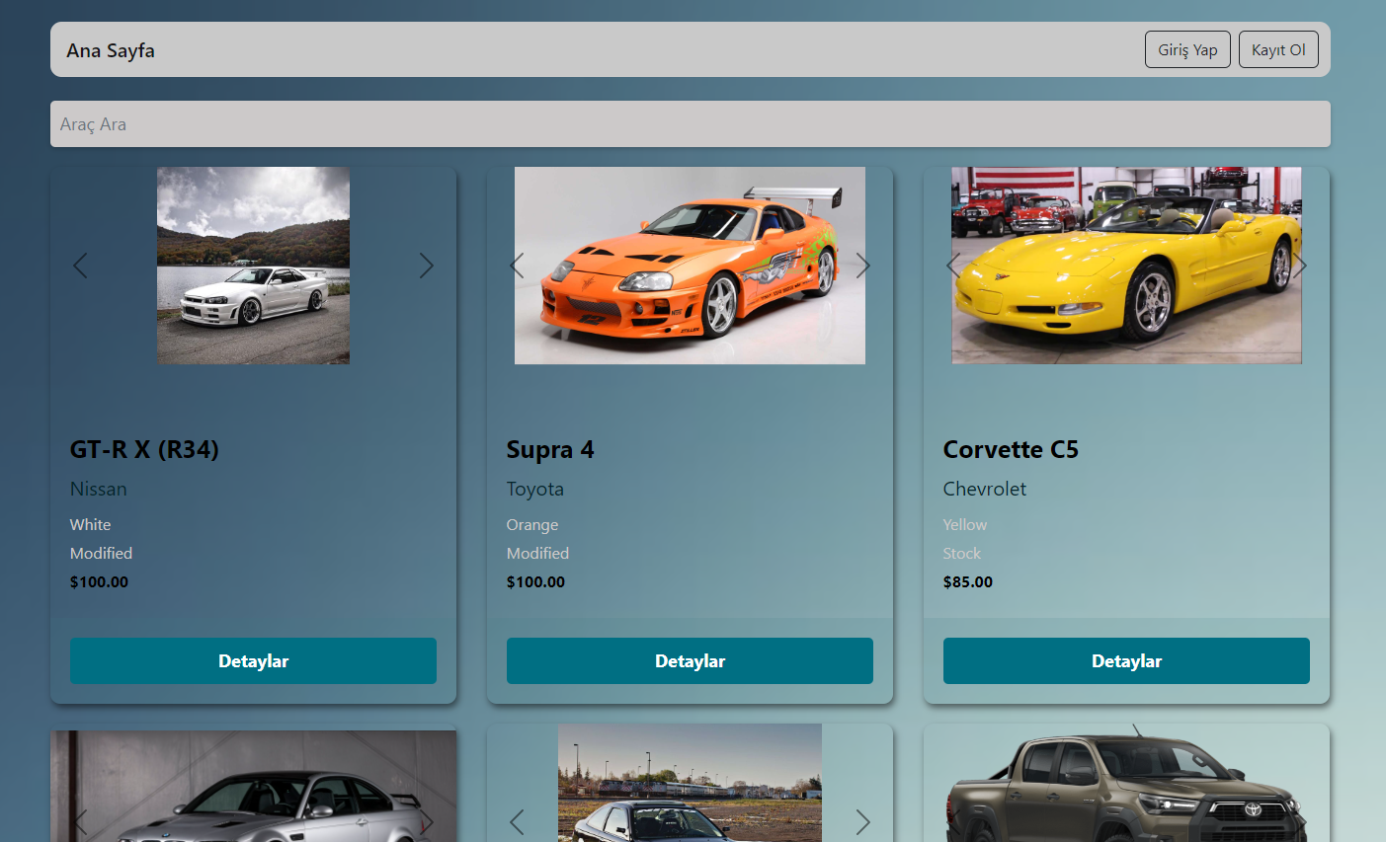Click previous arrow on the black car card
Image resolution: width=1386 pixels, height=842 pixels.
pos(517,822)
